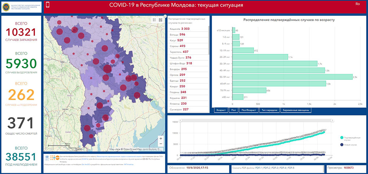Click the Ministry of Health logo
This screenshot has height=174, width=368.
[21, 6]
